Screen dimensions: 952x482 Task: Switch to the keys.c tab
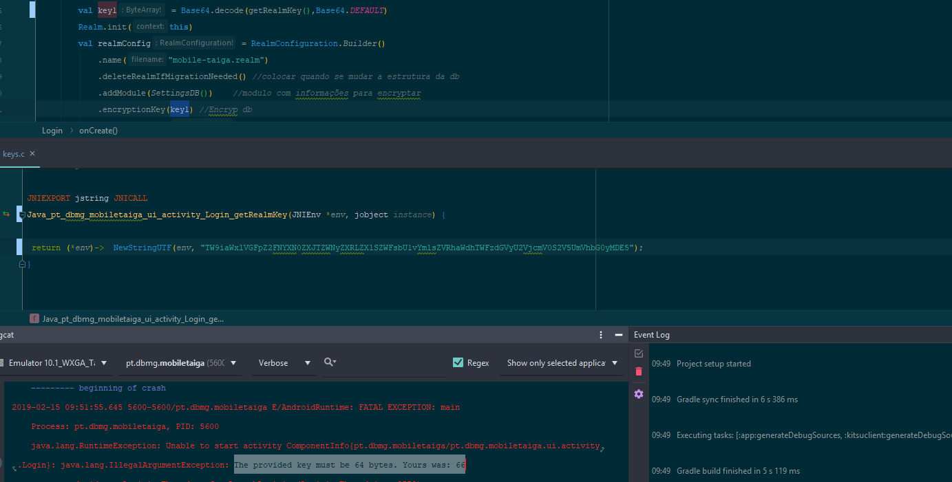coord(13,154)
